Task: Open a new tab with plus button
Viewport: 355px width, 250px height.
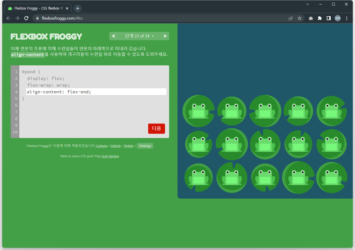Action: pyautogui.click(x=78, y=8)
